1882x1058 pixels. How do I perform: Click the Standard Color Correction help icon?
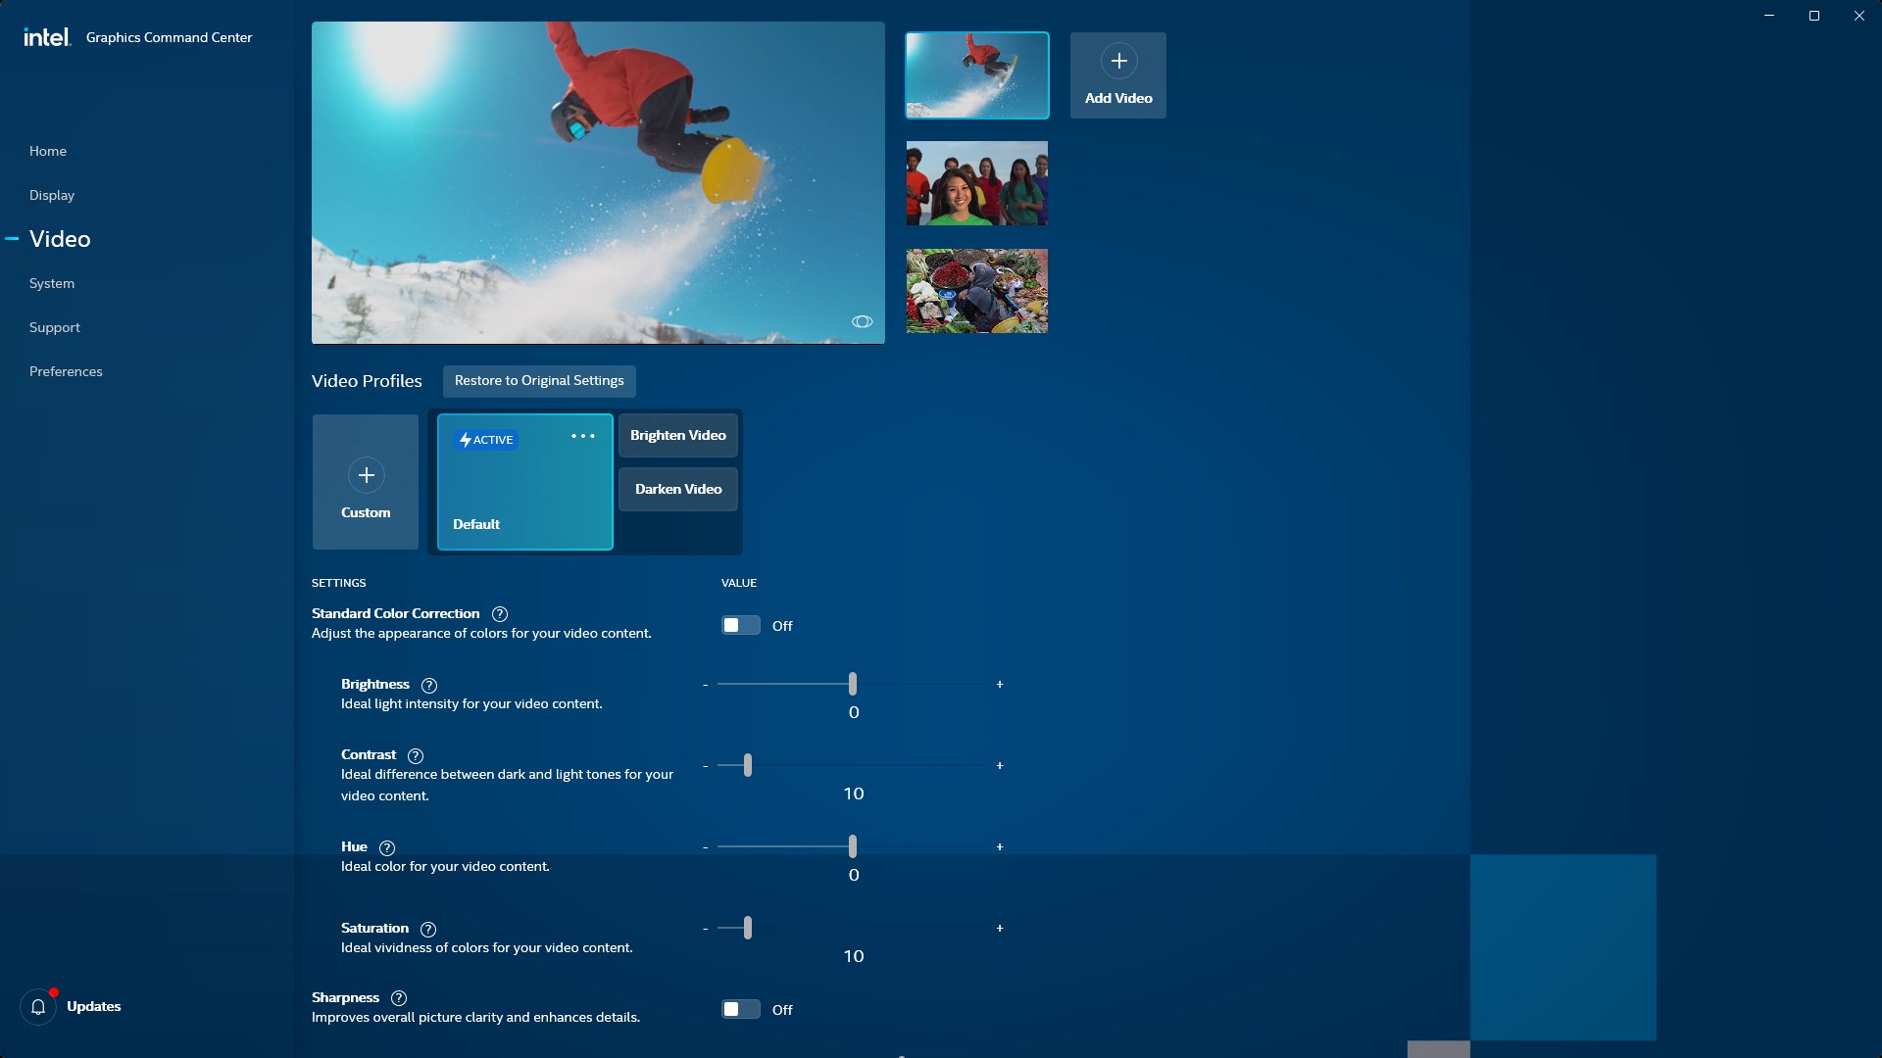pyautogui.click(x=500, y=614)
